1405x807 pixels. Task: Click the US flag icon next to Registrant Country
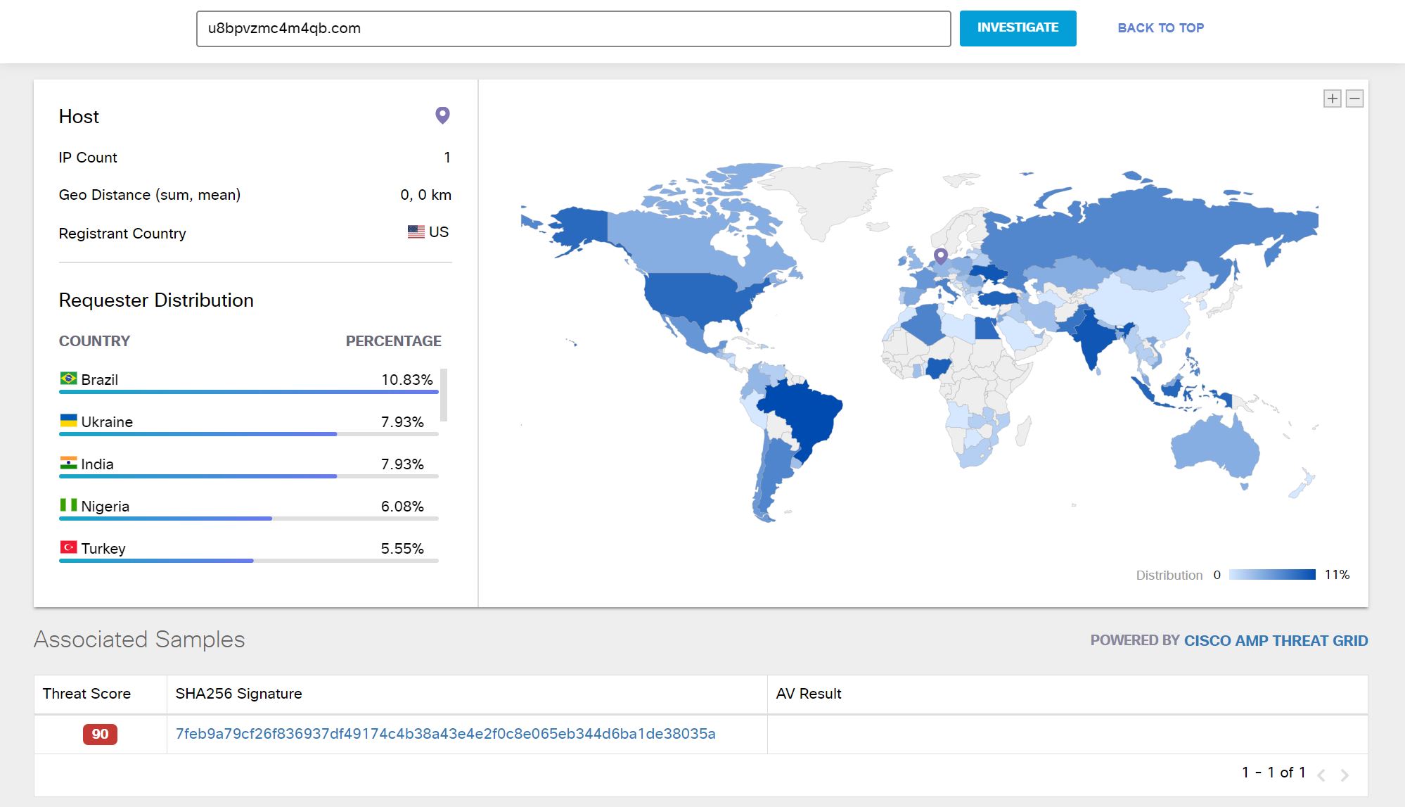point(416,231)
